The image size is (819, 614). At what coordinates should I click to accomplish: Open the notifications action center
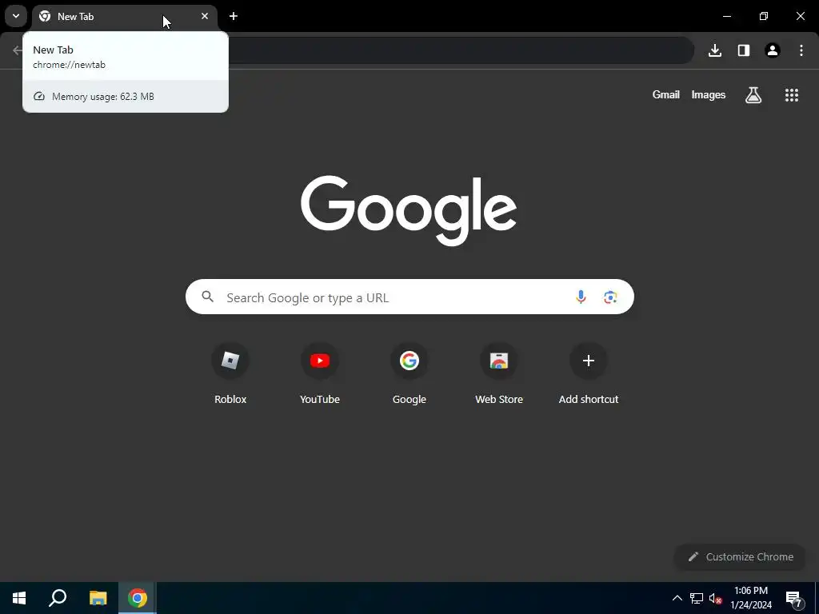click(794, 598)
